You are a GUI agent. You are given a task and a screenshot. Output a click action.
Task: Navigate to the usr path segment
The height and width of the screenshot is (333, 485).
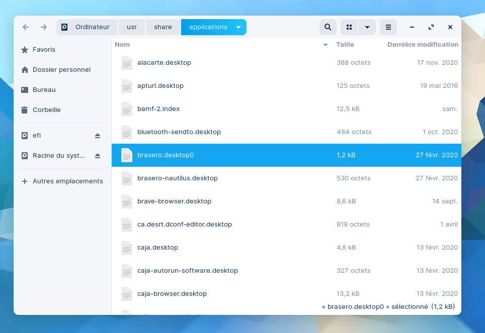click(x=132, y=27)
